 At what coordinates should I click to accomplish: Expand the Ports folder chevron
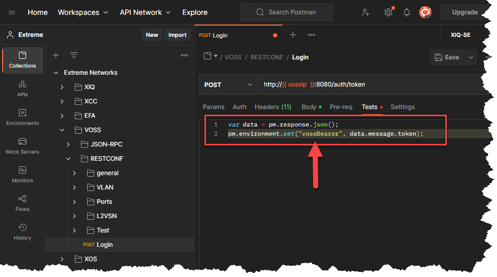tap(74, 202)
